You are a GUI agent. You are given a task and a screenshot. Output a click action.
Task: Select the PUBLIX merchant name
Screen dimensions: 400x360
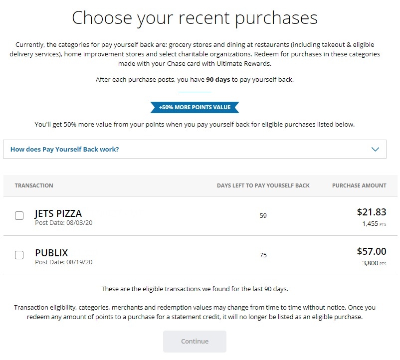coord(51,252)
